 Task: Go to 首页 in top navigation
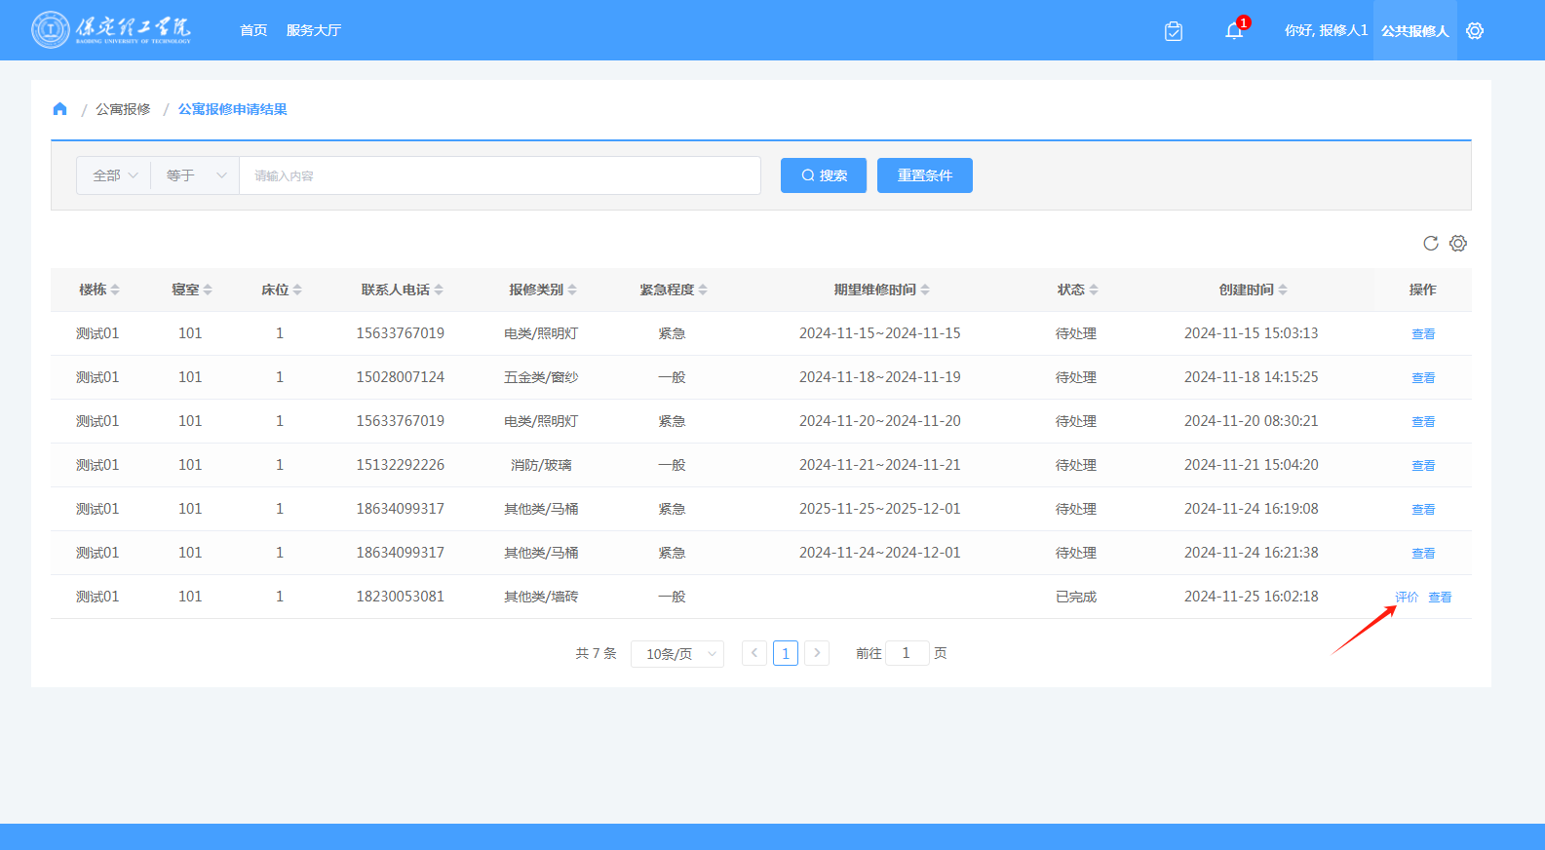click(253, 30)
